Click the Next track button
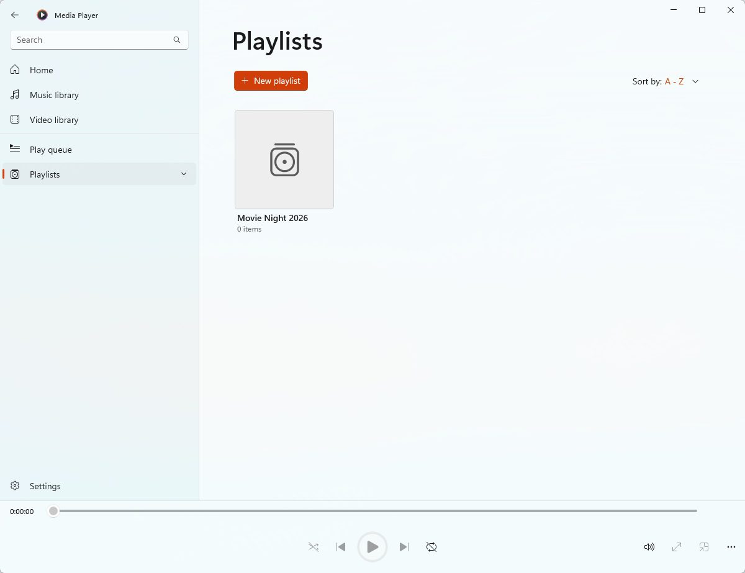This screenshot has width=745, height=573. coord(404,547)
